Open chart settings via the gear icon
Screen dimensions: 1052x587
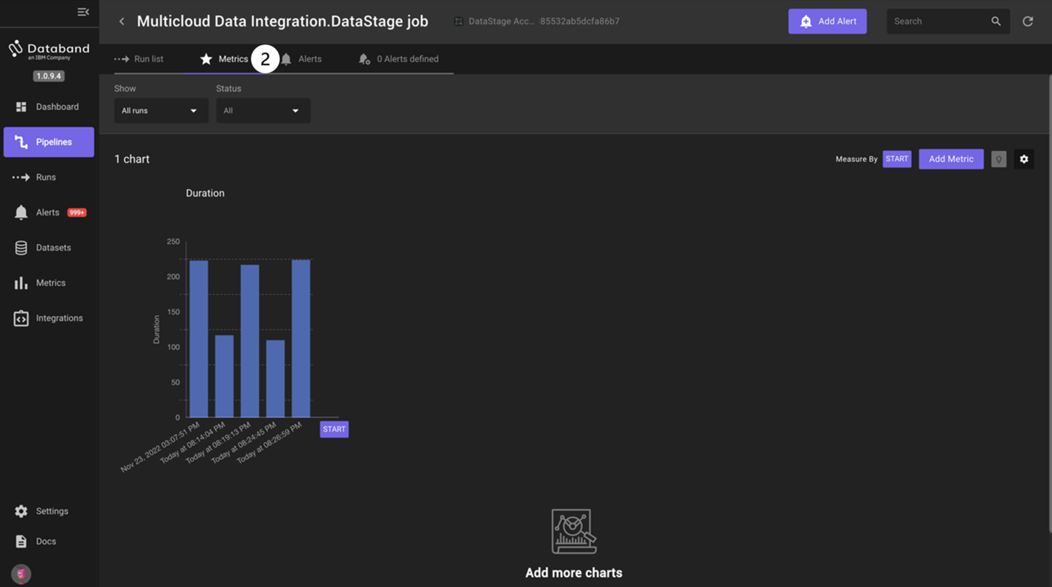coord(1024,159)
